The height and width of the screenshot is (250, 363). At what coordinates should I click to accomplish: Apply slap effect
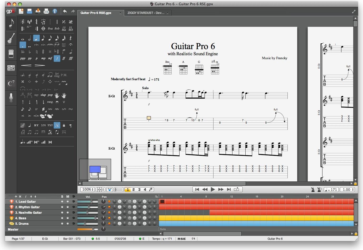coord(43,95)
